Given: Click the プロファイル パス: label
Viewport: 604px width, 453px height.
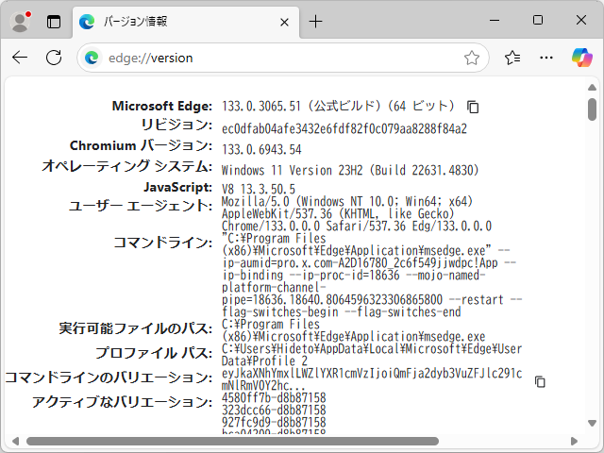Looking at the screenshot, I should tap(154, 353).
